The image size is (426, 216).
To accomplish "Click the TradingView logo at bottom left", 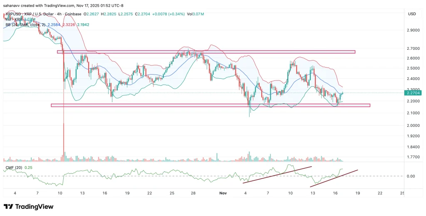I will click(27, 206).
